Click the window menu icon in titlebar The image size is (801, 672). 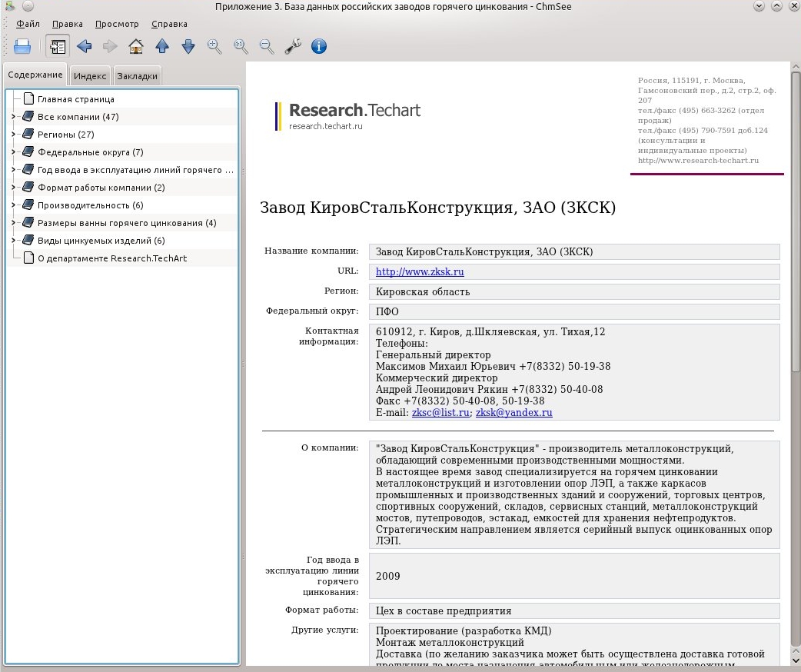[10, 6]
